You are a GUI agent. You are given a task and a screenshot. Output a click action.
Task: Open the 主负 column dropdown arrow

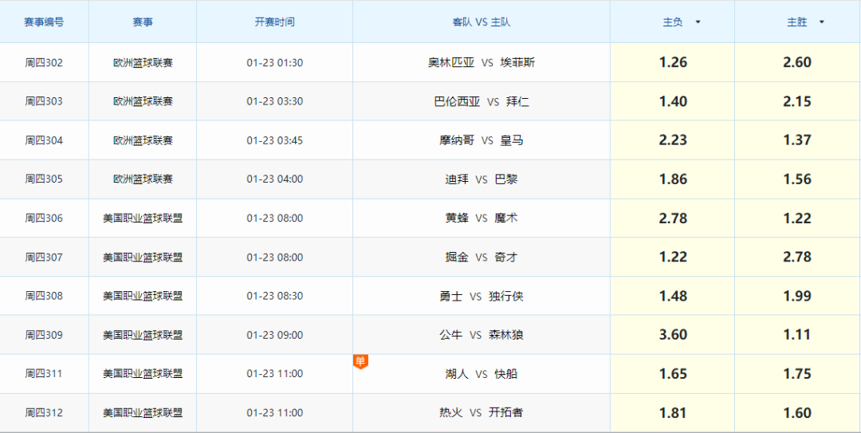698,22
